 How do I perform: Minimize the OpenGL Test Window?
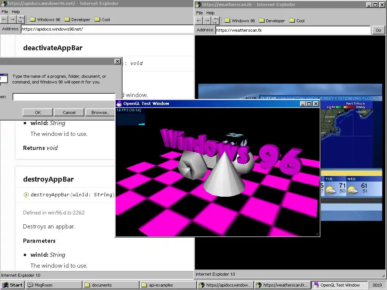click(303, 103)
